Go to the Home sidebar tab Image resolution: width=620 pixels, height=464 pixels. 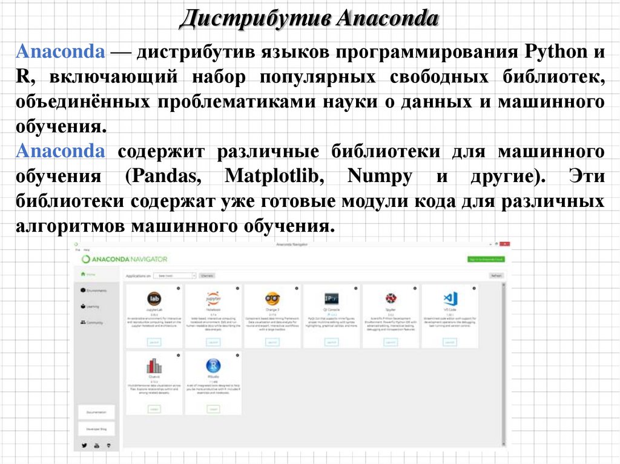click(x=96, y=274)
